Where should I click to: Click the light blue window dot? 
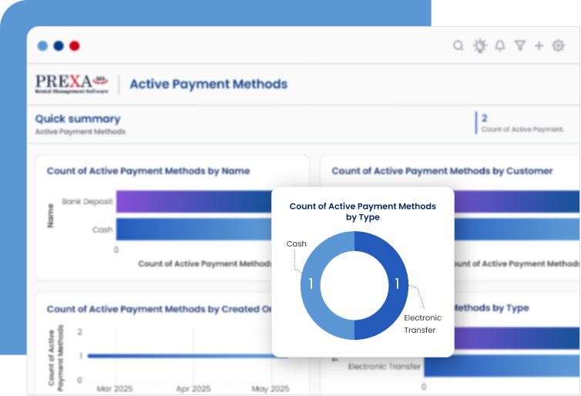(x=42, y=46)
